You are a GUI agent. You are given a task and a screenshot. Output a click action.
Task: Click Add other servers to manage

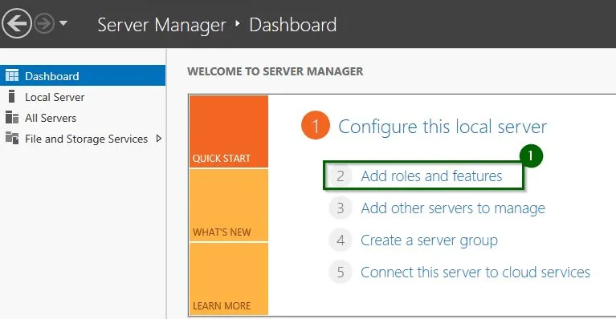pos(453,208)
